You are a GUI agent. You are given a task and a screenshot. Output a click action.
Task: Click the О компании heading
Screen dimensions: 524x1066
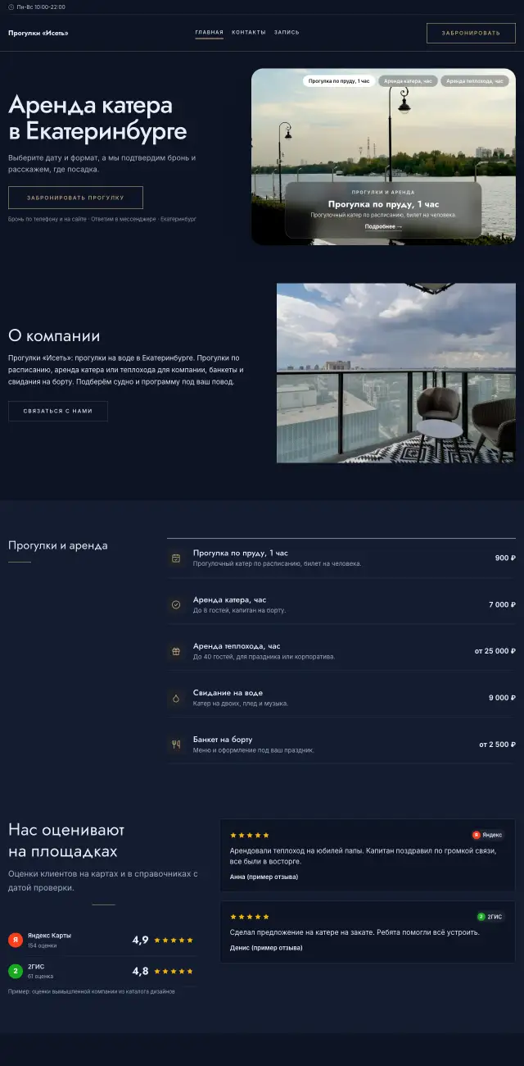coord(54,335)
